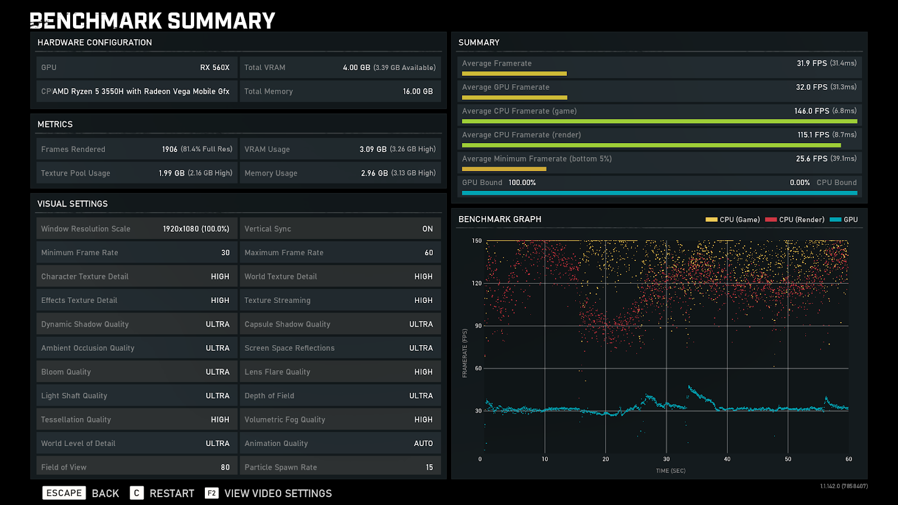This screenshot has width=898, height=505.
Task: Click the Animation Quality value "AUTO"
Action: tap(424, 444)
